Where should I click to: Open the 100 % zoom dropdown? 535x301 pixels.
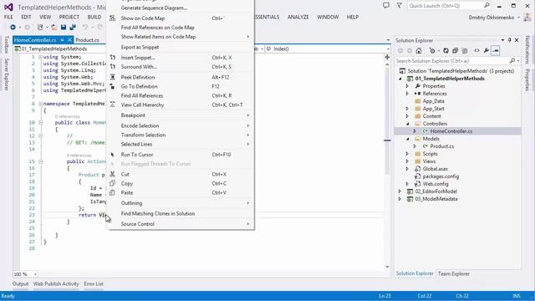pyautogui.click(x=35, y=274)
